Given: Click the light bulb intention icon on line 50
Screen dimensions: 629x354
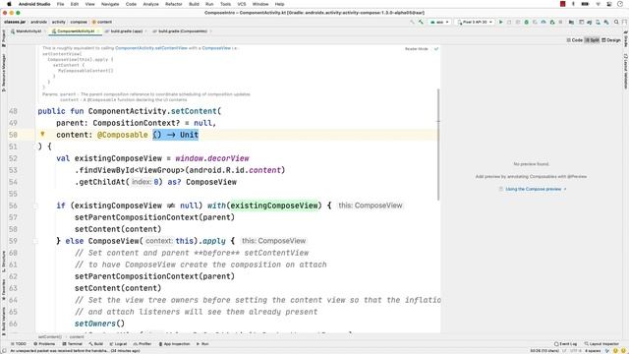Looking at the screenshot, I should click(x=42, y=134).
